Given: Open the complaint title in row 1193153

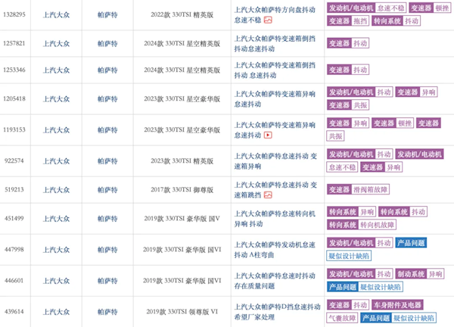Looking at the screenshot, I should (275, 130).
